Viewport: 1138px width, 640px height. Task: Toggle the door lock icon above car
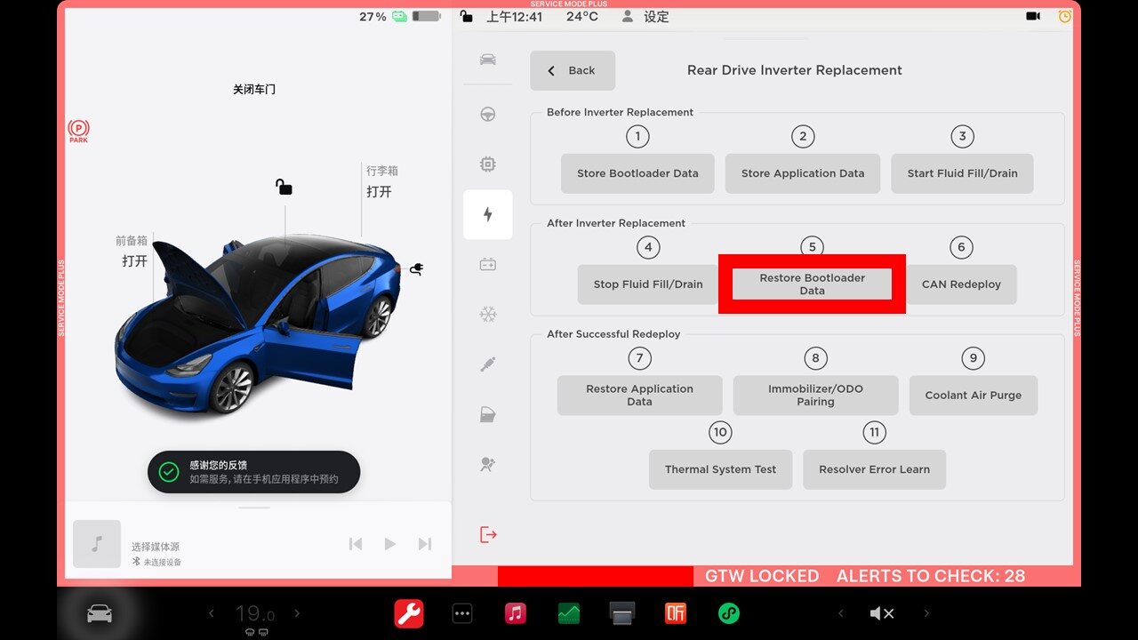pos(284,187)
